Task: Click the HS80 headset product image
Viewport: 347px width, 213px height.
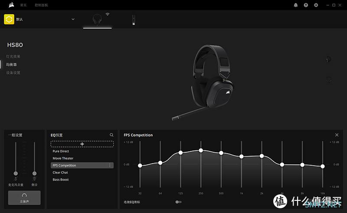Action: click(x=203, y=82)
